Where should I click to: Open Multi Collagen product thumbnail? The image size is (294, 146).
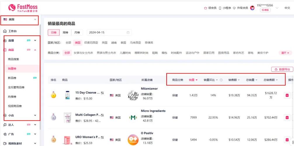point(68,117)
